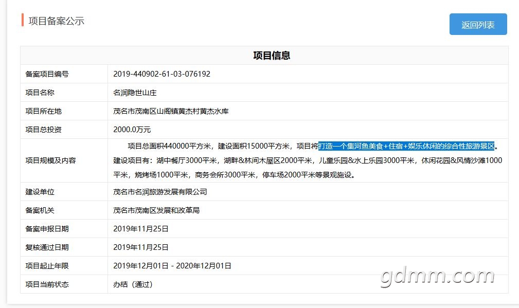Viewport: 519px width, 308px height.
Task: Click the location text 茂名市茂南区山阁镇黄杰村黄杰水库
Action: [170, 111]
